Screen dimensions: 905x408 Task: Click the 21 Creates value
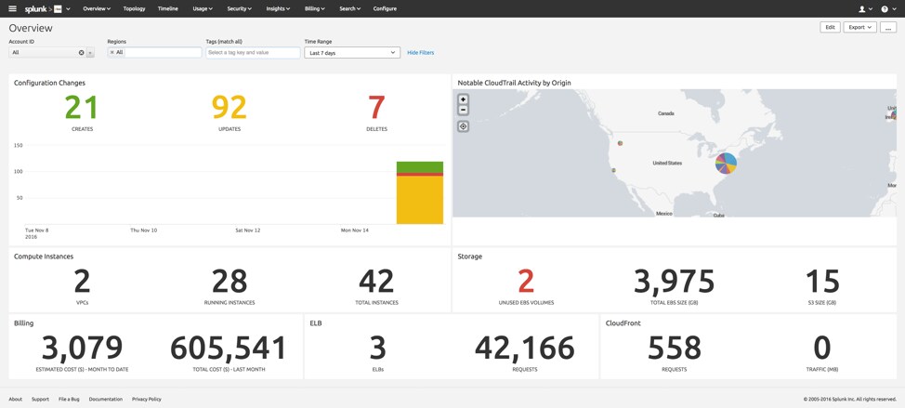tap(82, 107)
